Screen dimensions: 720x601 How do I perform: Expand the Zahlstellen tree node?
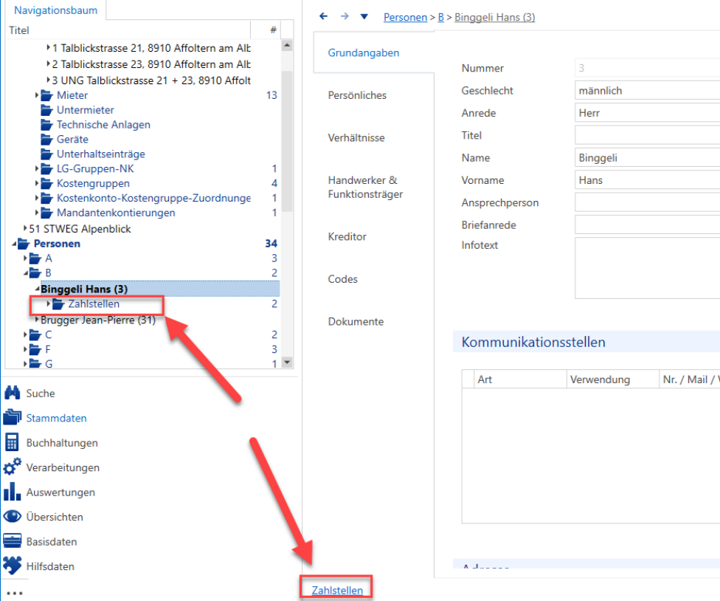coord(48,303)
